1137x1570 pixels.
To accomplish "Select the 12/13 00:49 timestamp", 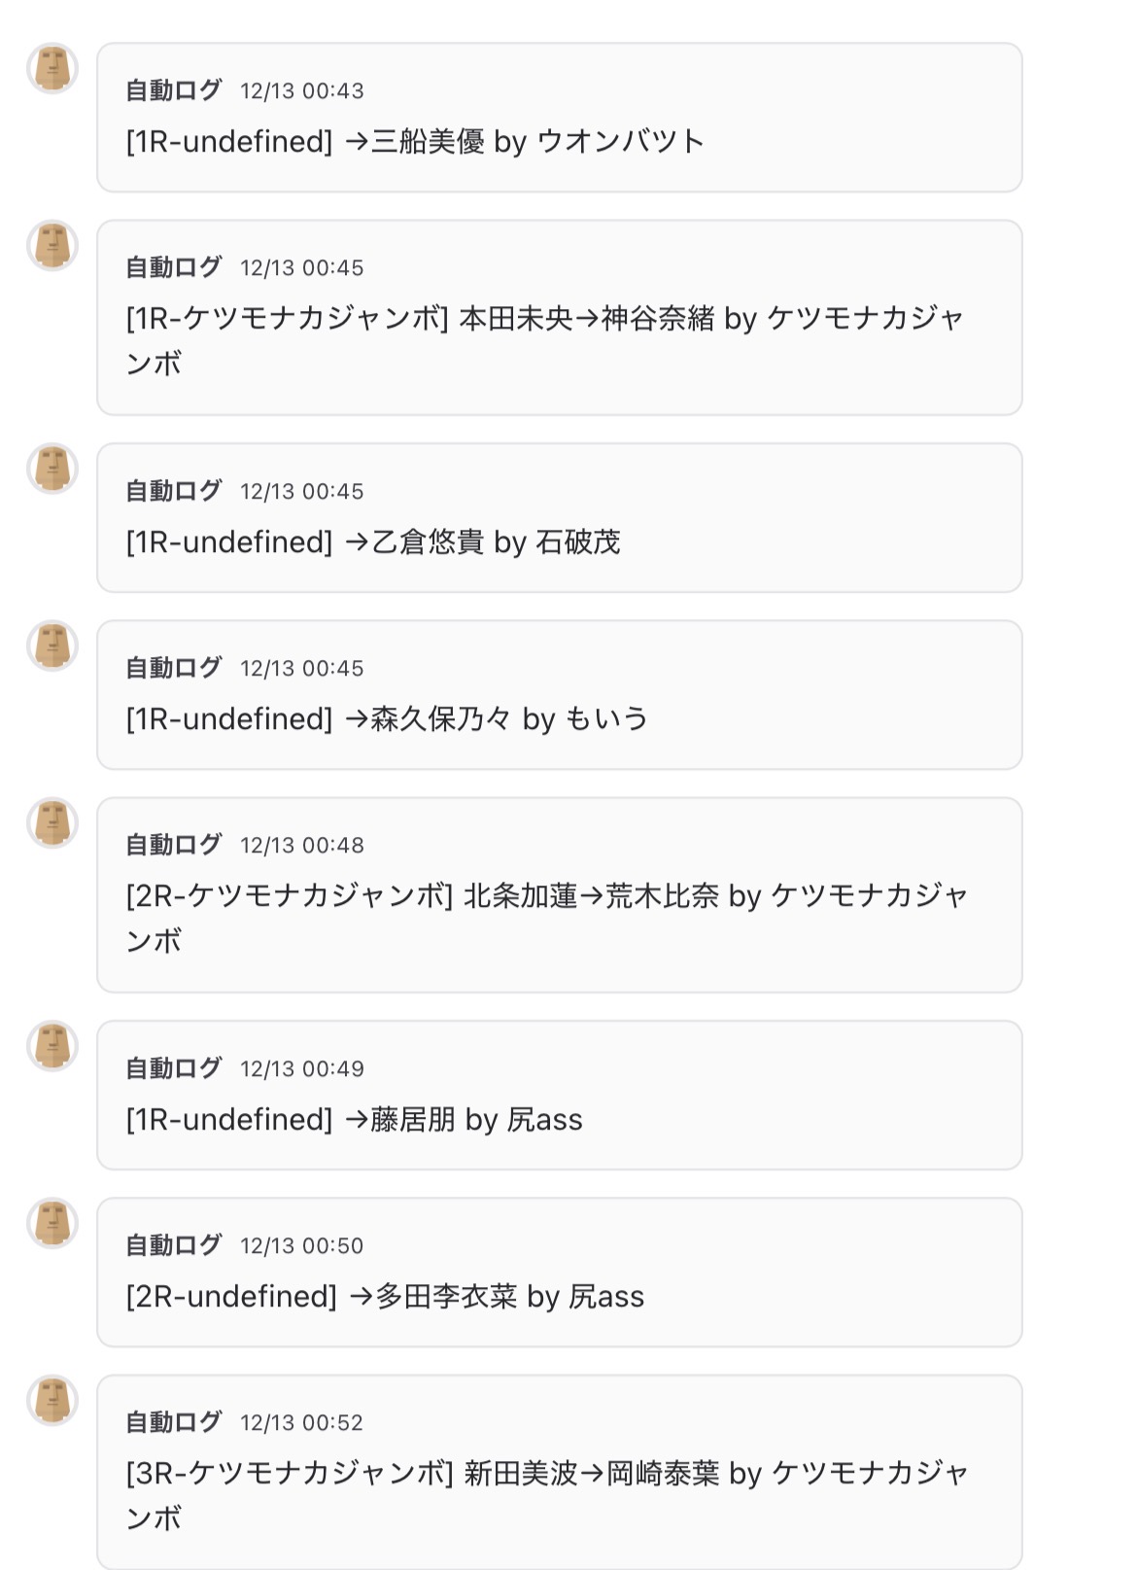I will [x=302, y=1069].
